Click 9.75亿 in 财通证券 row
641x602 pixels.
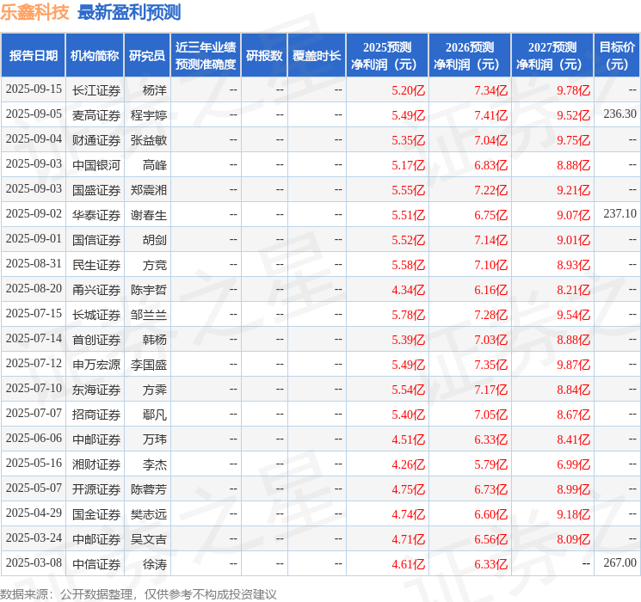point(573,140)
